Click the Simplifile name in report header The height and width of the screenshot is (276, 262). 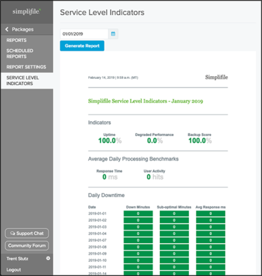(216, 77)
